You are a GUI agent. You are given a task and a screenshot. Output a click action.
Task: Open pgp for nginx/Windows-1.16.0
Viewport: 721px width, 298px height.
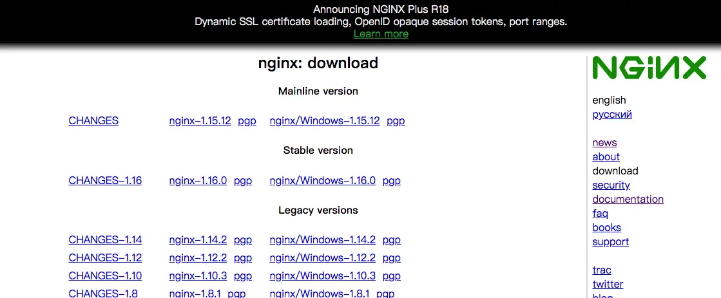pyautogui.click(x=391, y=180)
